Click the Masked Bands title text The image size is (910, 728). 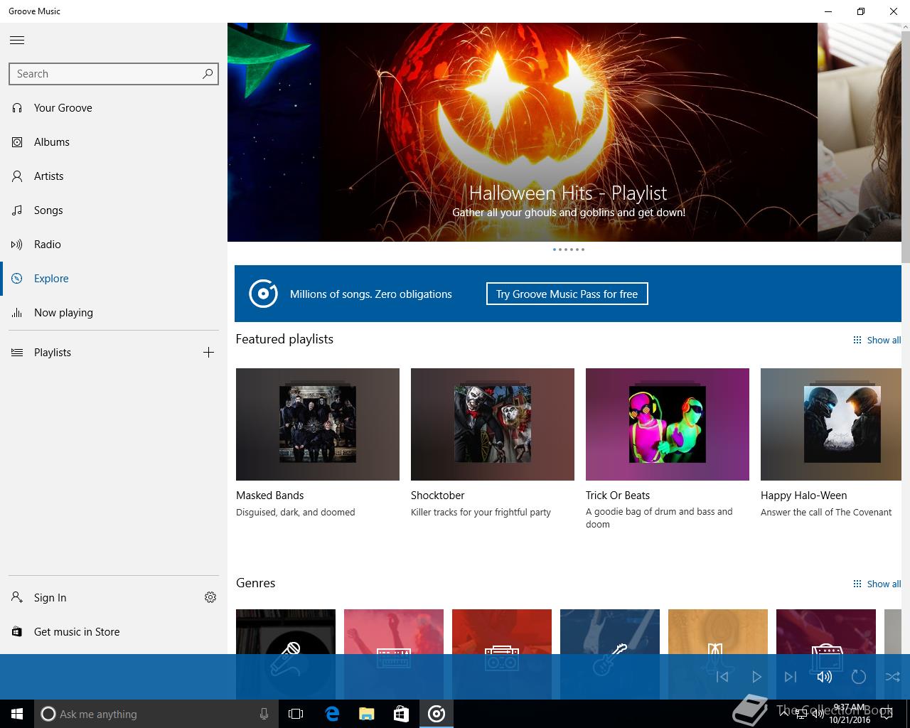point(270,496)
